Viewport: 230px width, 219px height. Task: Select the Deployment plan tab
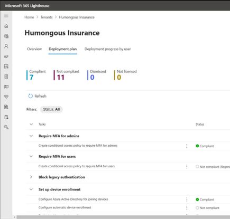click(63, 49)
